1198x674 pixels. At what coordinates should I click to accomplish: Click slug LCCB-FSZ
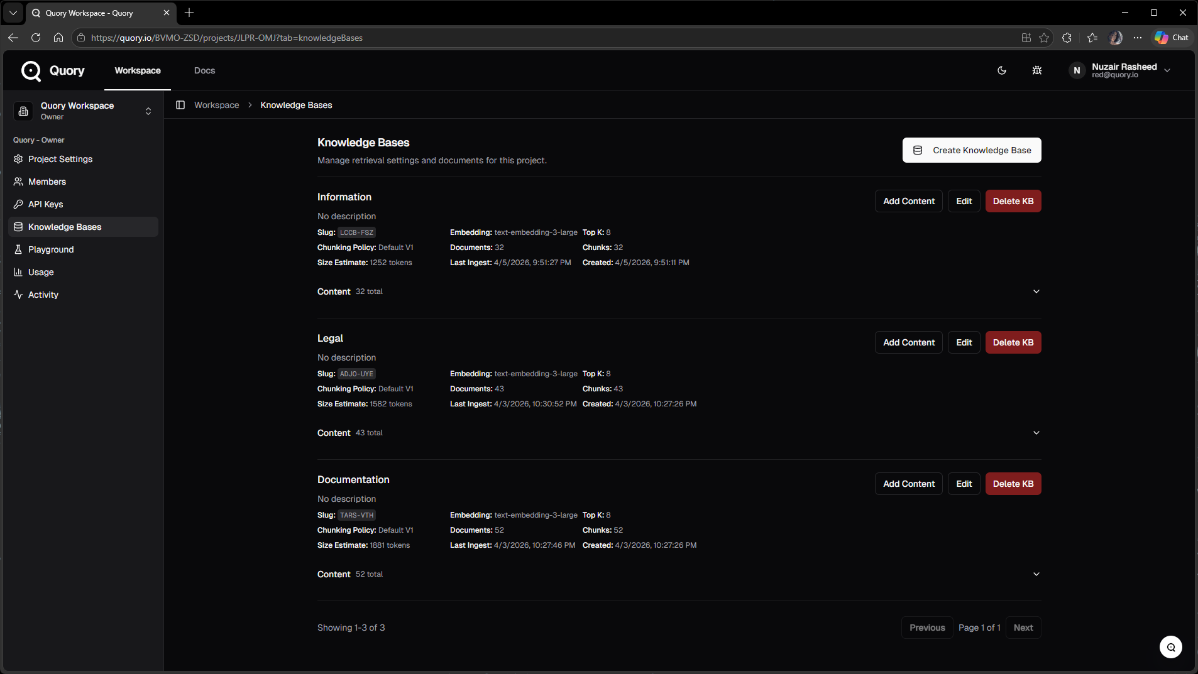pos(356,232)
